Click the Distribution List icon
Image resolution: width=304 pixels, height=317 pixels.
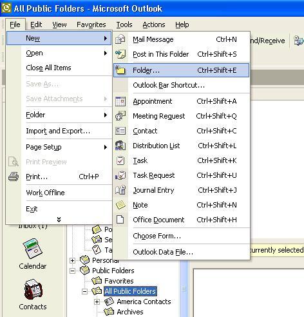pos(120,146)
